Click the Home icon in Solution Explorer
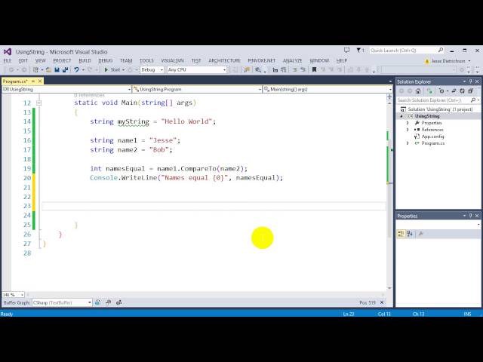Image resolution: width=483 pixels, height=362 pixels. tap(418, 90)
